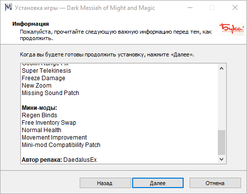Cancel installation with Отмена button
Viewport: 247px width, 194px height.
[x=215, y=183]
